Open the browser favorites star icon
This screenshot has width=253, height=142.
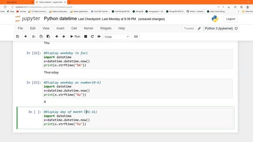click(235, 7)
